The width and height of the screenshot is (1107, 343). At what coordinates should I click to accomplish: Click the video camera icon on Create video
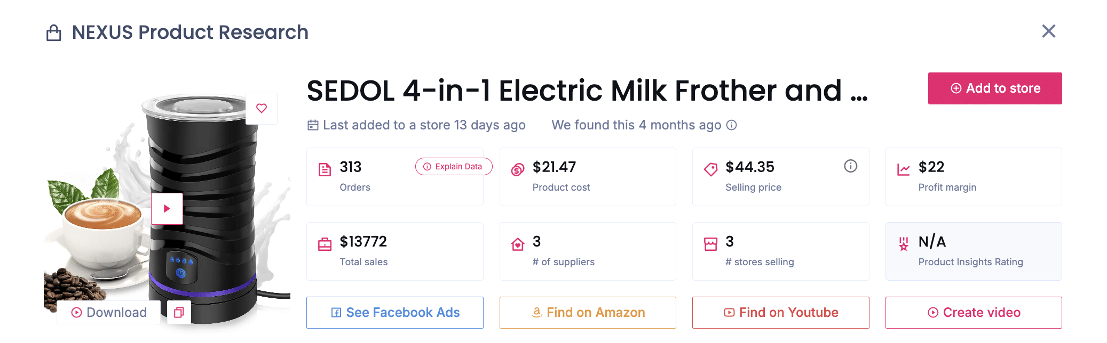(x=933, y=313)
